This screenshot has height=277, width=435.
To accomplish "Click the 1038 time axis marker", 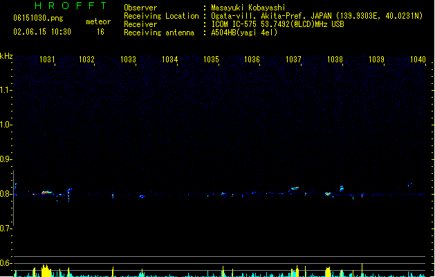I will pyautogui.click(x=335, y=60).
